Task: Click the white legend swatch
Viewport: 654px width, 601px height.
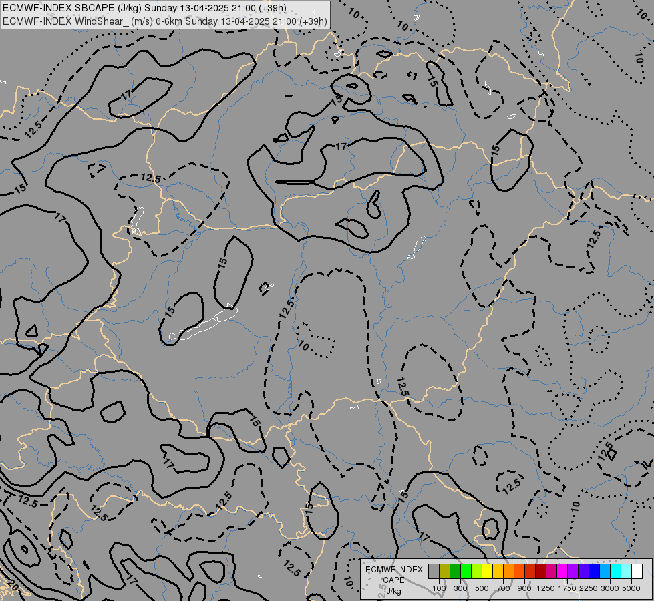Action: coord(637,572)
